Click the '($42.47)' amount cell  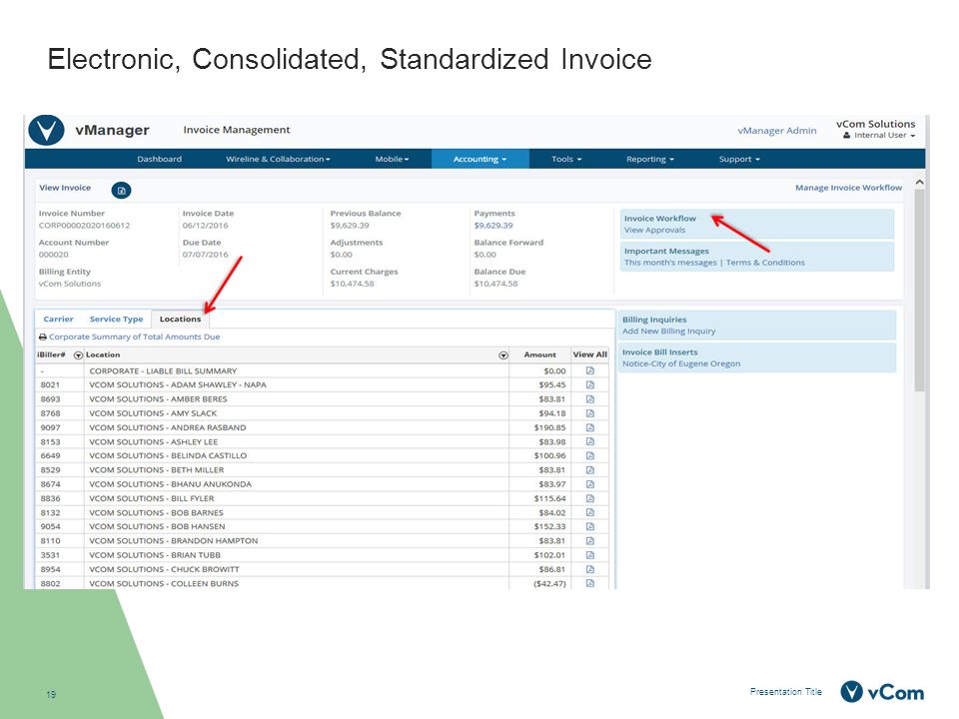coord(549,583)
